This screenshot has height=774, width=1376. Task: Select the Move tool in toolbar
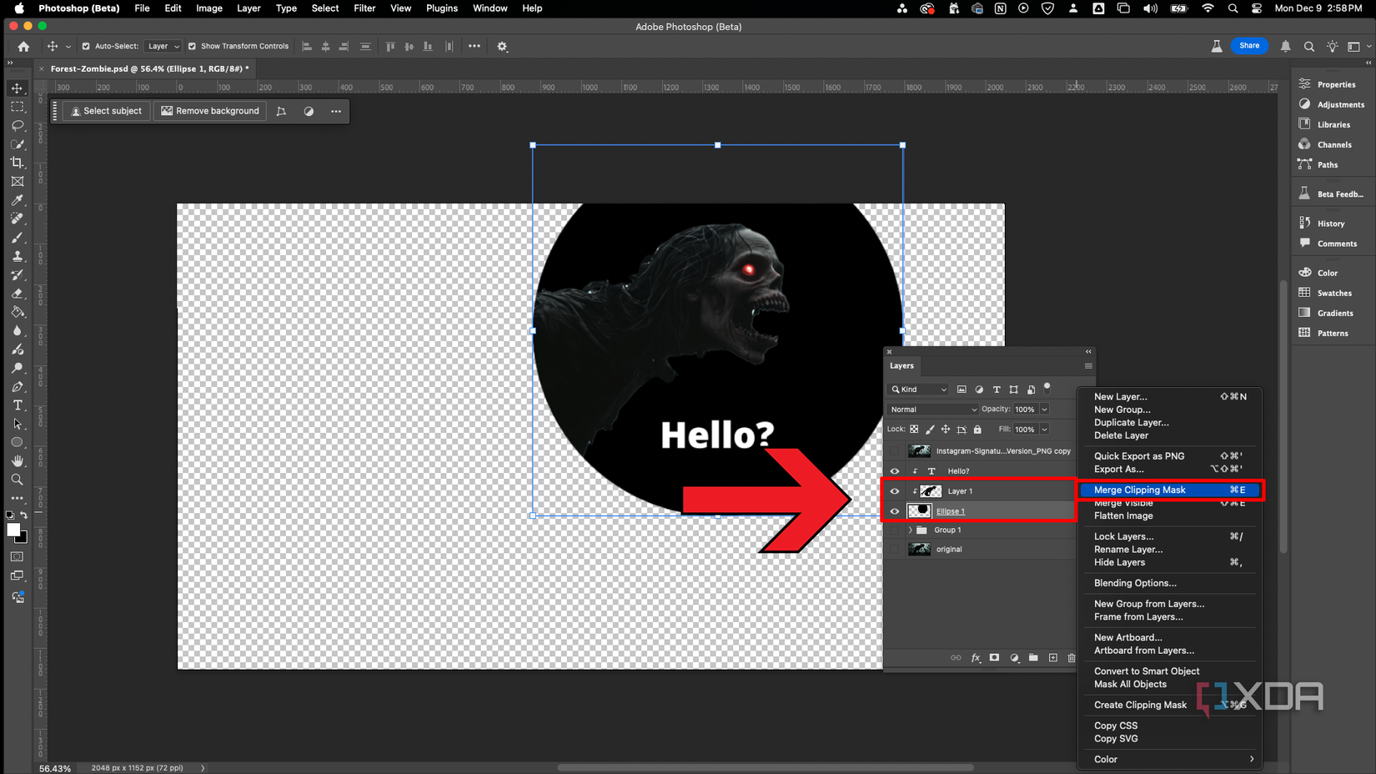pos(18,88)
